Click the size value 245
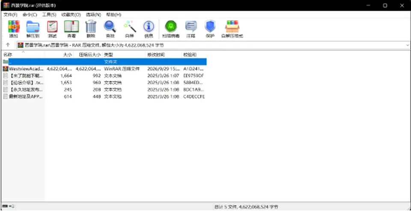Screen dimensions: 411x211 (68, 89)
